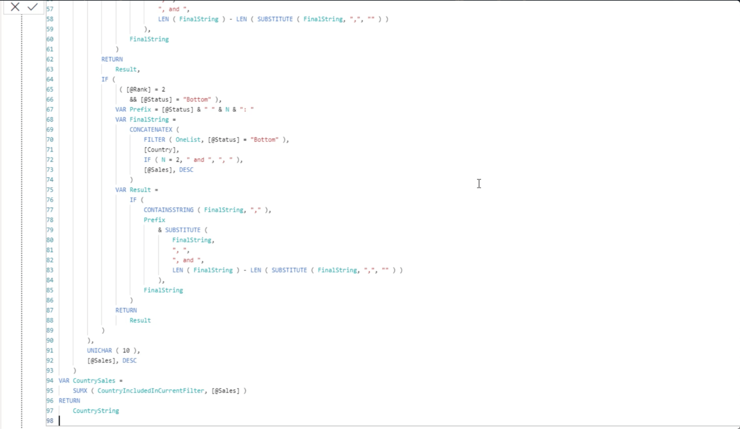
Task: Click the CountrySales variable declaration
Action: pyautogui.click(x=94, y=381)
